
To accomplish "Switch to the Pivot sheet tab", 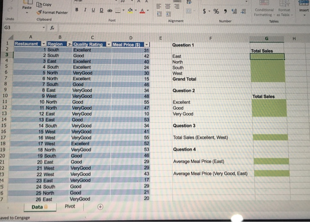I will click(70, 206).
